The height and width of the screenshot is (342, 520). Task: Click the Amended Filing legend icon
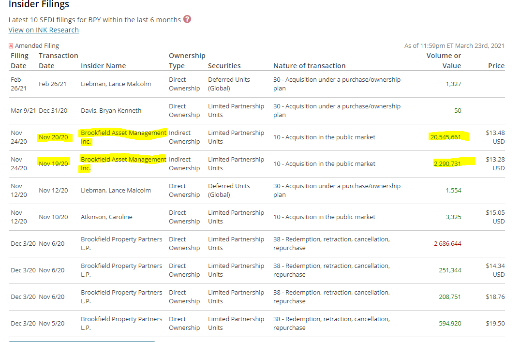tap(11, 46)
